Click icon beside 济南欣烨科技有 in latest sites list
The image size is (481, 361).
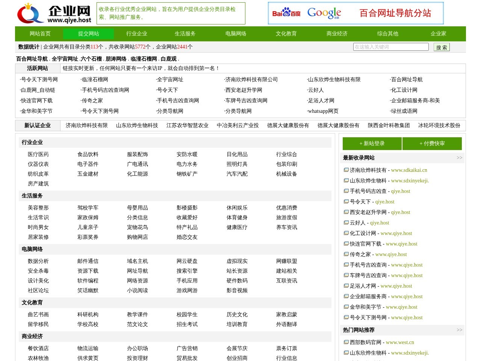pyautogui.click(x=346, y=170)
